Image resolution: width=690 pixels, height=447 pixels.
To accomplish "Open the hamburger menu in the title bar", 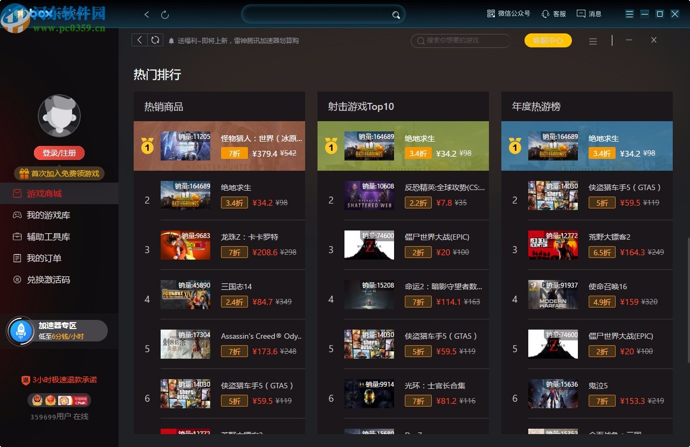I will coord(629,13).
